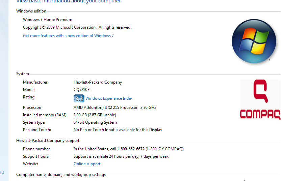
Task: Click the page heading about basic information
Action: [x=69, y=1]
